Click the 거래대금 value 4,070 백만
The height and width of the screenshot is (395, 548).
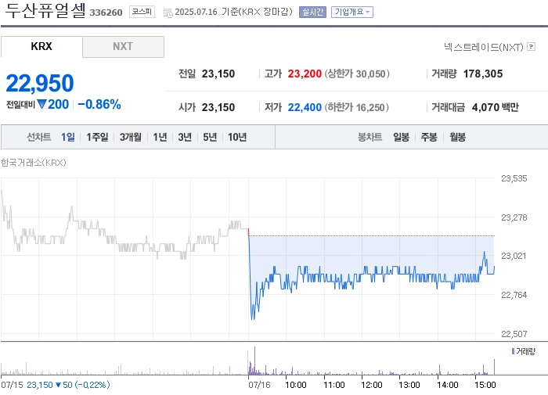496,107
